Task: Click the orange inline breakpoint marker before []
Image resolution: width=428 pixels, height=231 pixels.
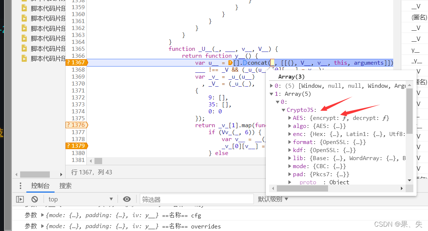Action: tap(230, 63)
